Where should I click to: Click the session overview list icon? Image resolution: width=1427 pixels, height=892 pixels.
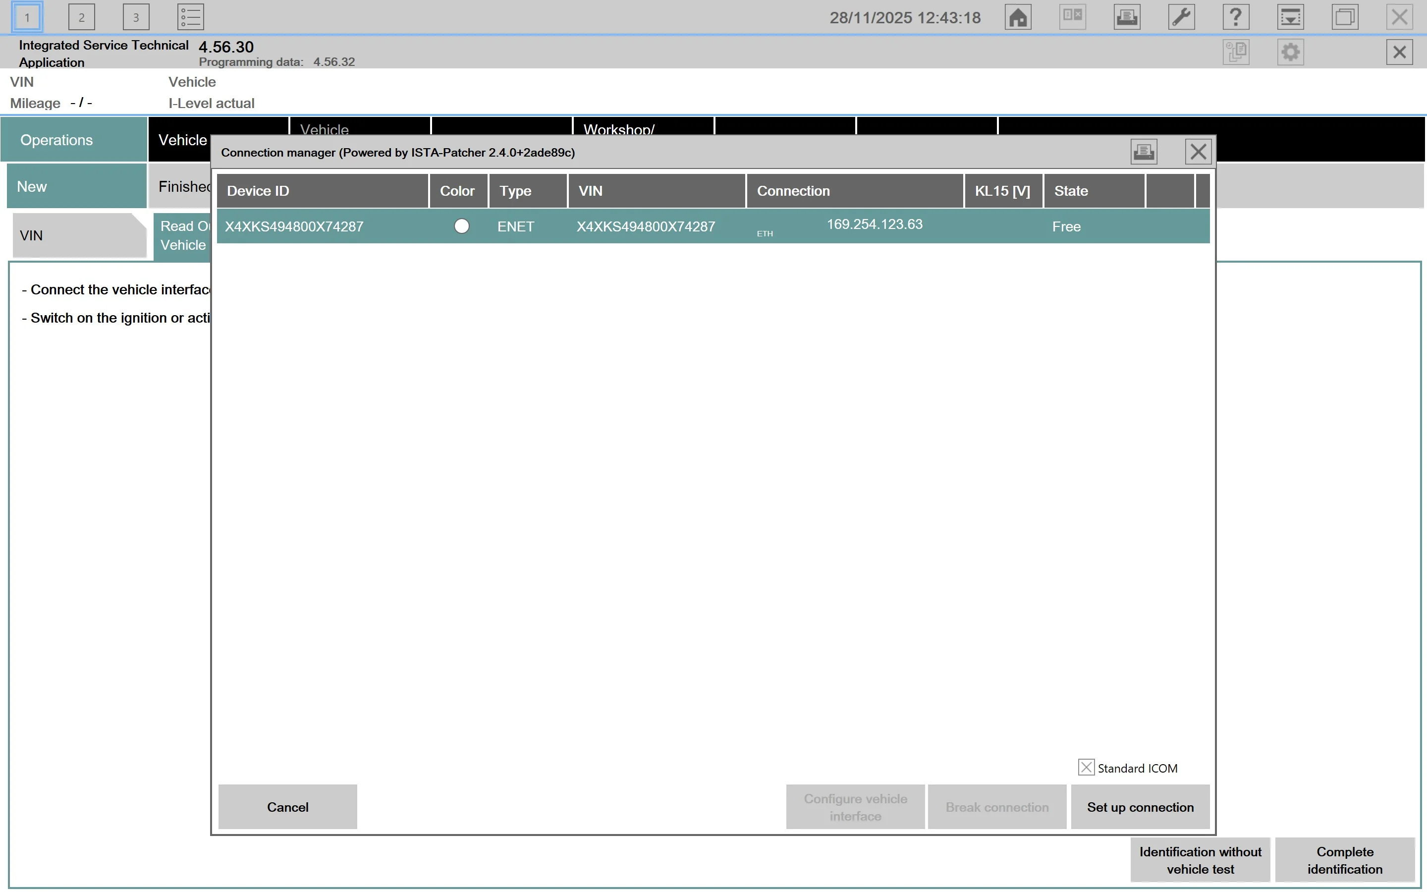pos(189,16)
